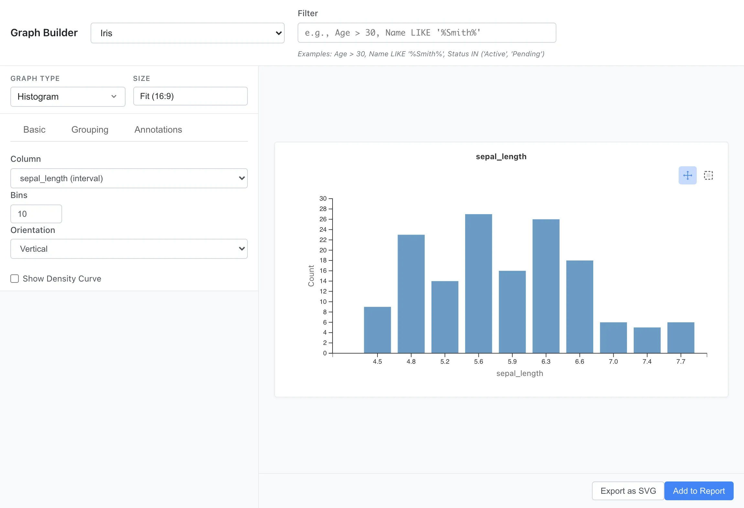The image size is (744, 508).
Task: Switch to the Basic tab
Action: pyautogui.click(x=34, y=129)
